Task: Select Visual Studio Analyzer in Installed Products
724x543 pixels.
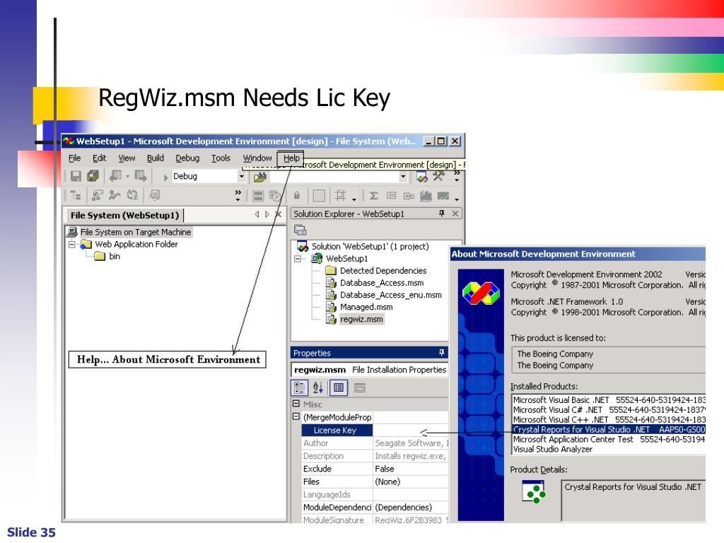Action: click(609, 449)
